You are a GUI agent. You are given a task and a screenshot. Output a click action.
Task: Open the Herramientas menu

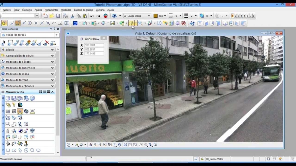(x=52, y=10)
